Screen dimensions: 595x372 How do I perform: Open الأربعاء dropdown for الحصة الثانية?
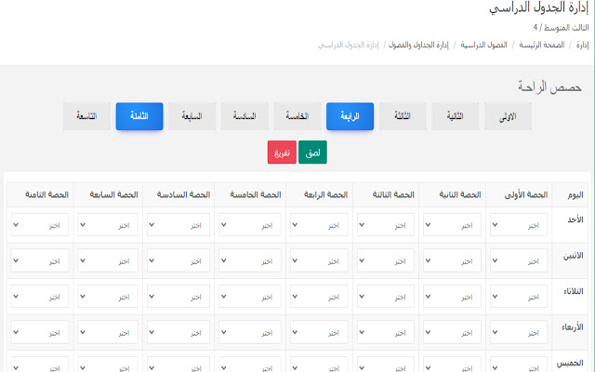tap(452, 332)
